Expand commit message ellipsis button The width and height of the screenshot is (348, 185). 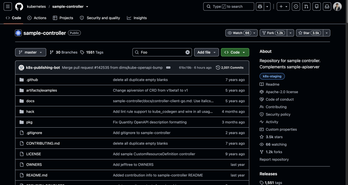(x=168, y=68)
